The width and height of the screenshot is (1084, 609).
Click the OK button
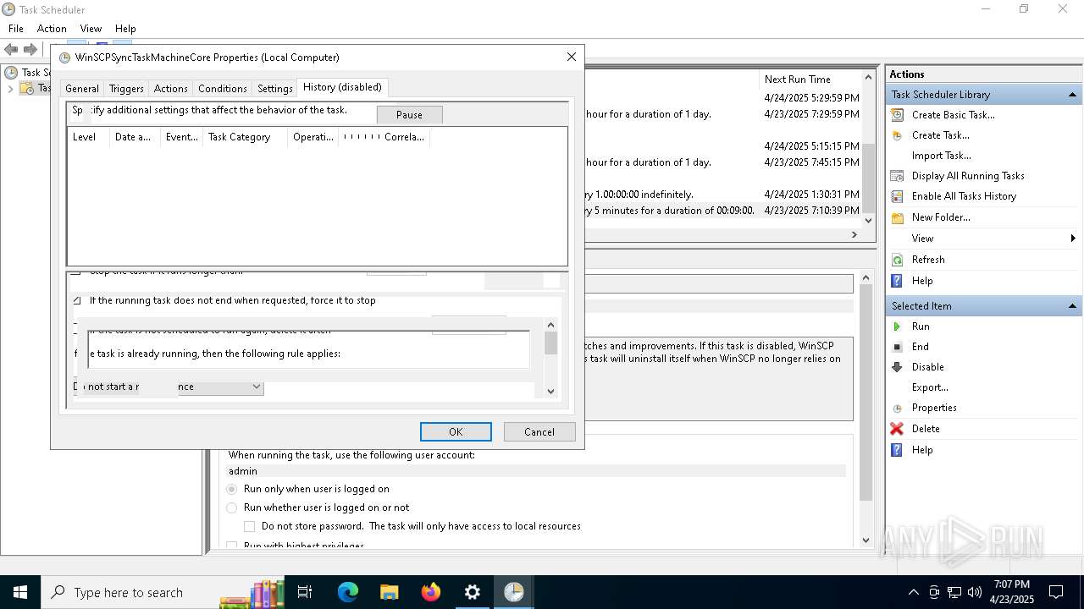point(456,431)
